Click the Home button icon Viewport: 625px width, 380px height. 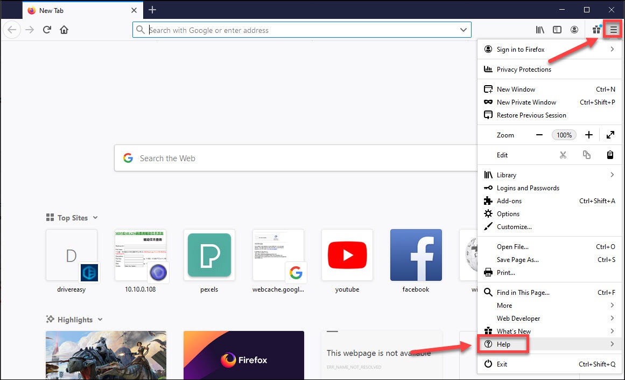pos(64,30)
